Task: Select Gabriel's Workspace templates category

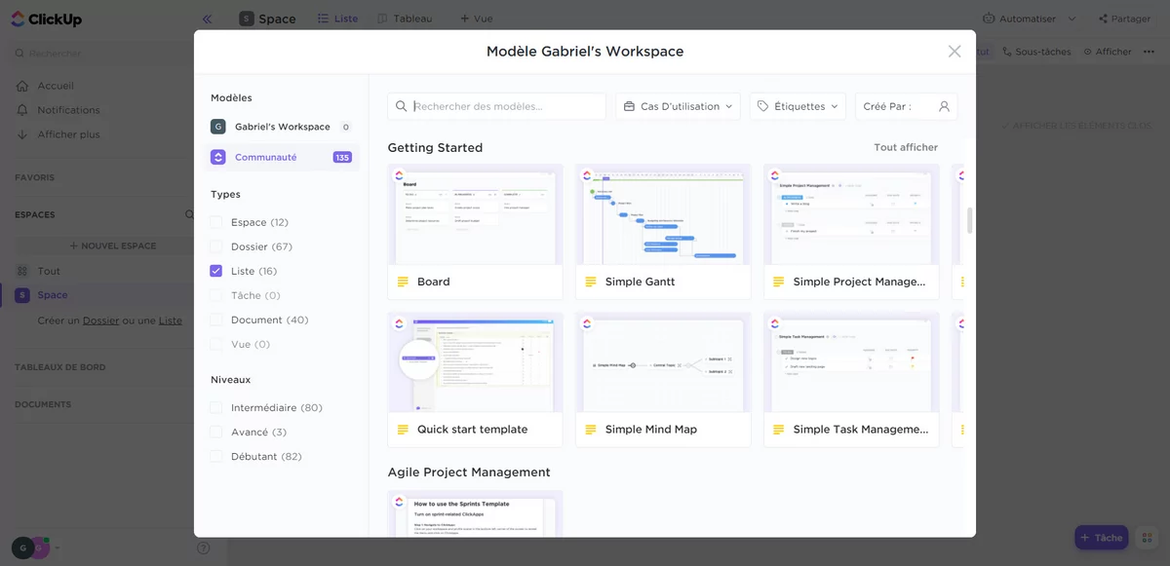Action: [281, 127]
